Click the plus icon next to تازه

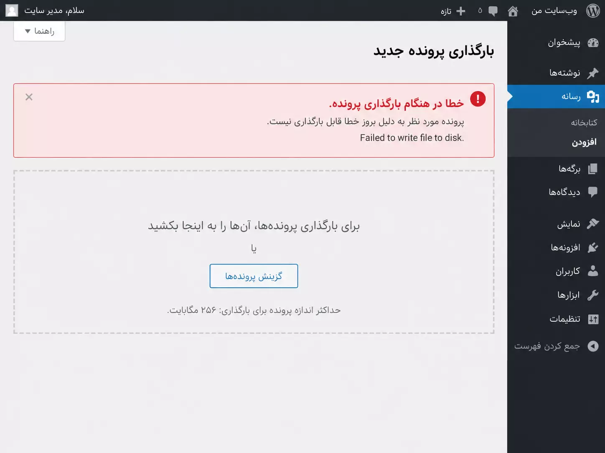tap(461, 11)
